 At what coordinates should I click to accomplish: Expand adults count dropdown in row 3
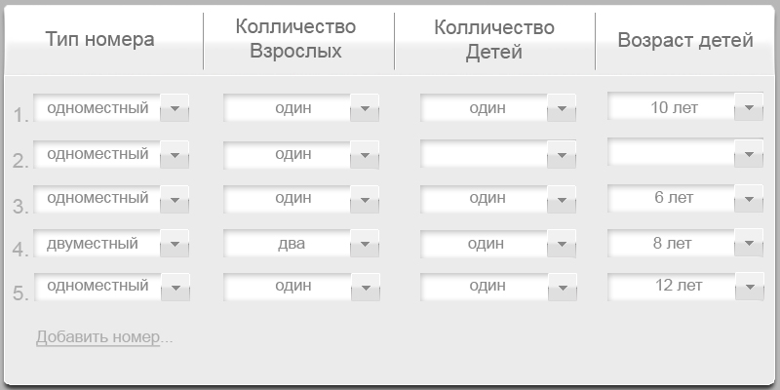365,199
